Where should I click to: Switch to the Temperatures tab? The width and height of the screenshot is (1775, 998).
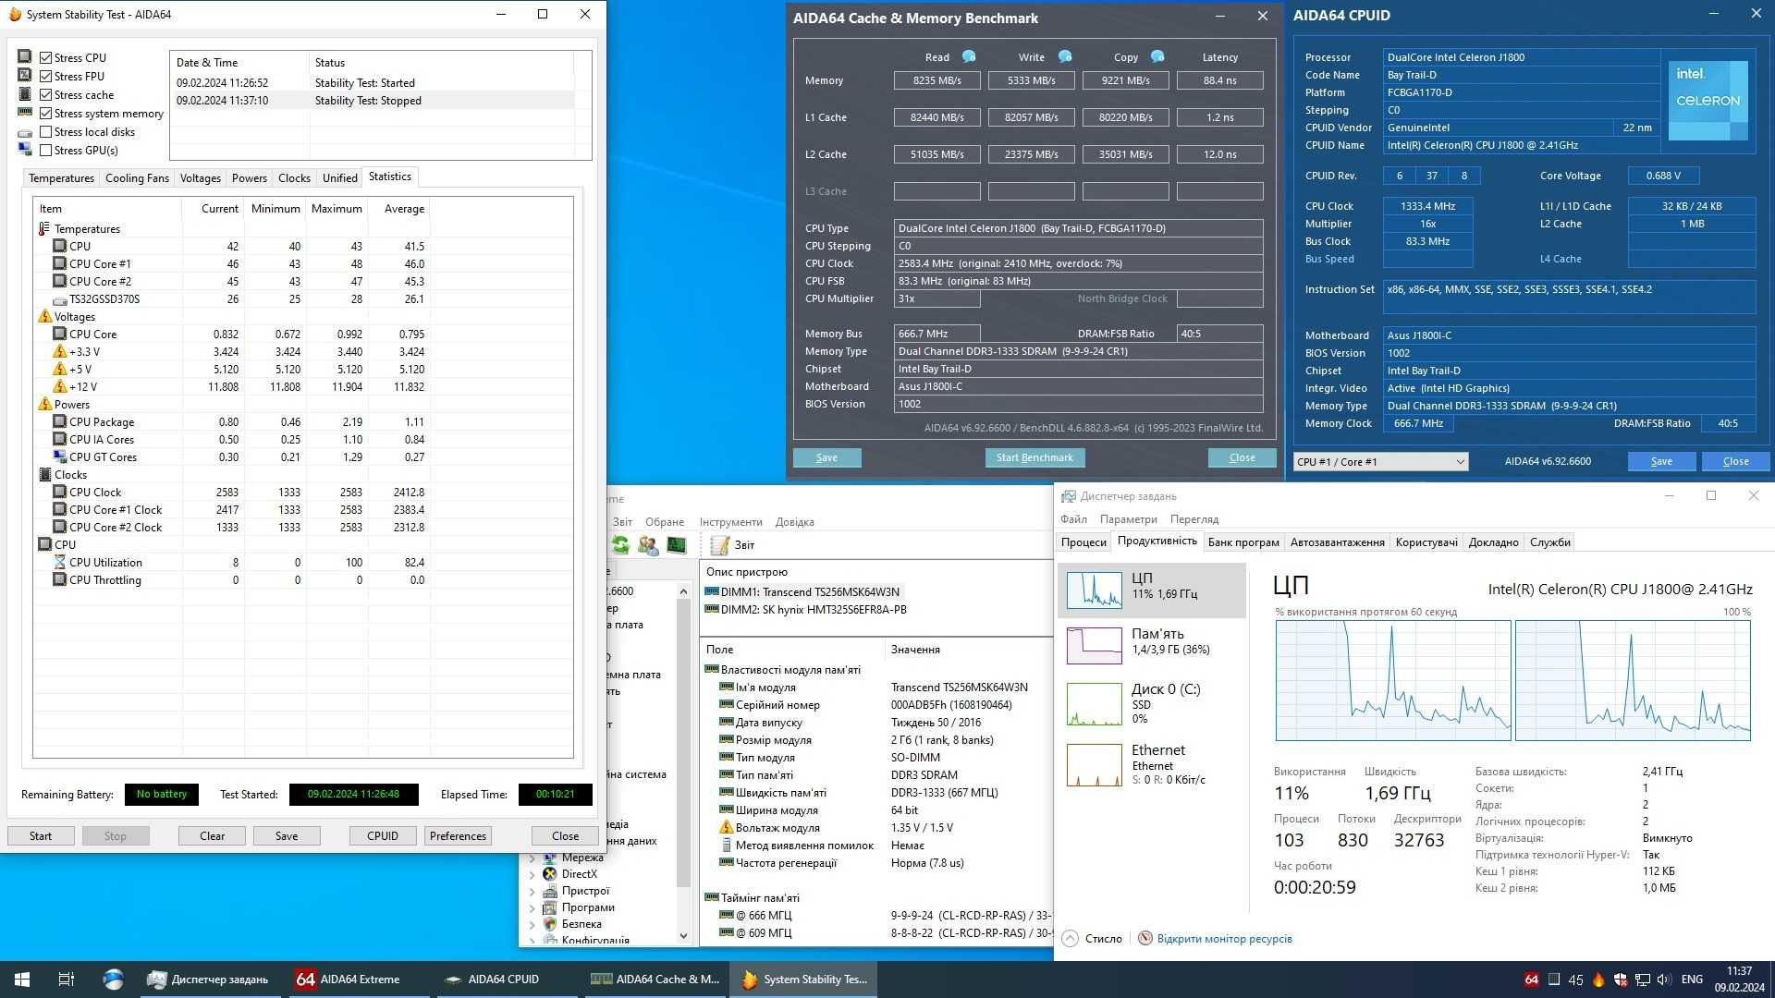coord(61,178)
